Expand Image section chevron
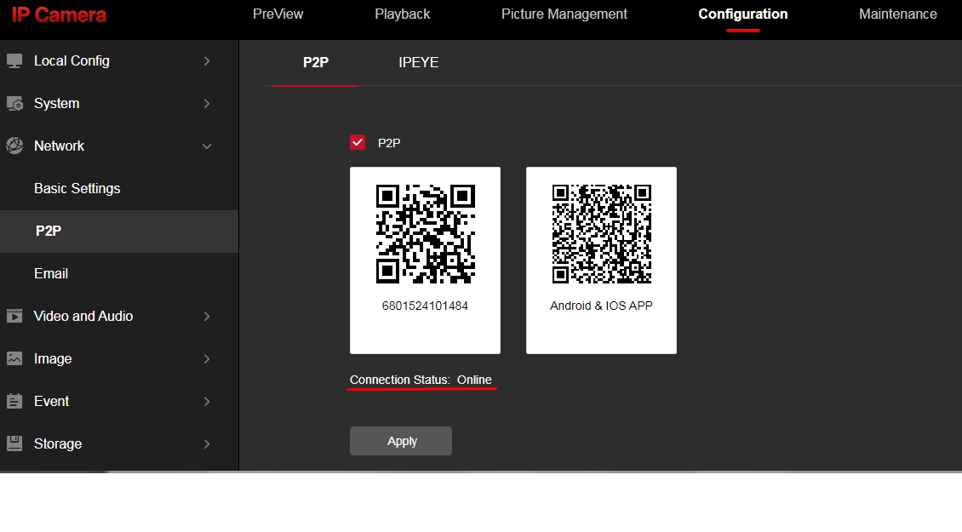The width and height of the screenshot is (962, 532). 207,359
